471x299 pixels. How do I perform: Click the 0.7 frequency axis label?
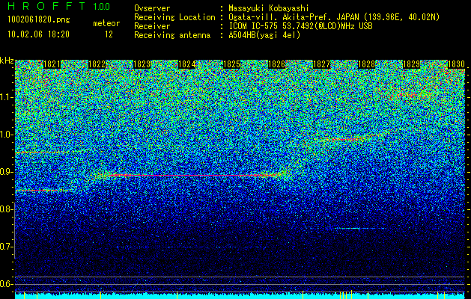tap(6, 247)
